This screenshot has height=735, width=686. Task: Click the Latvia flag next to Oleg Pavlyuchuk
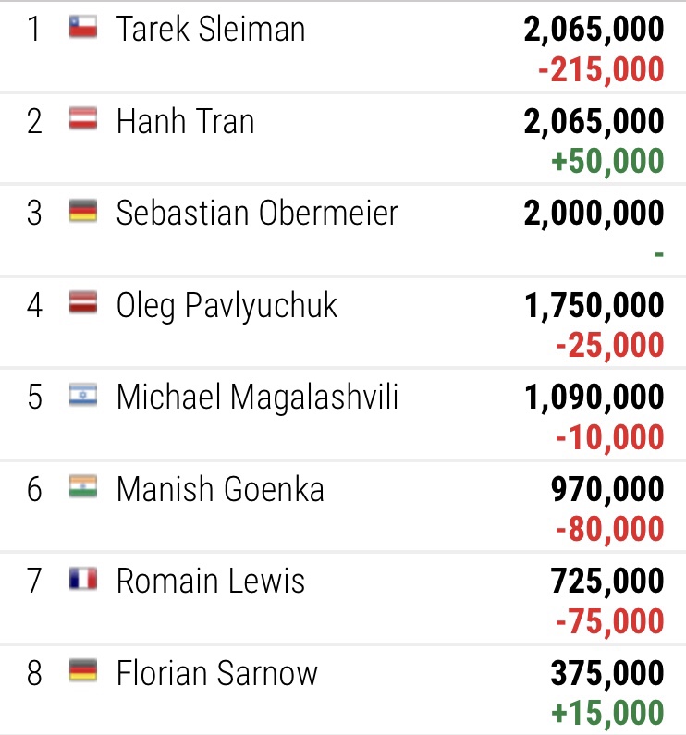83,304
